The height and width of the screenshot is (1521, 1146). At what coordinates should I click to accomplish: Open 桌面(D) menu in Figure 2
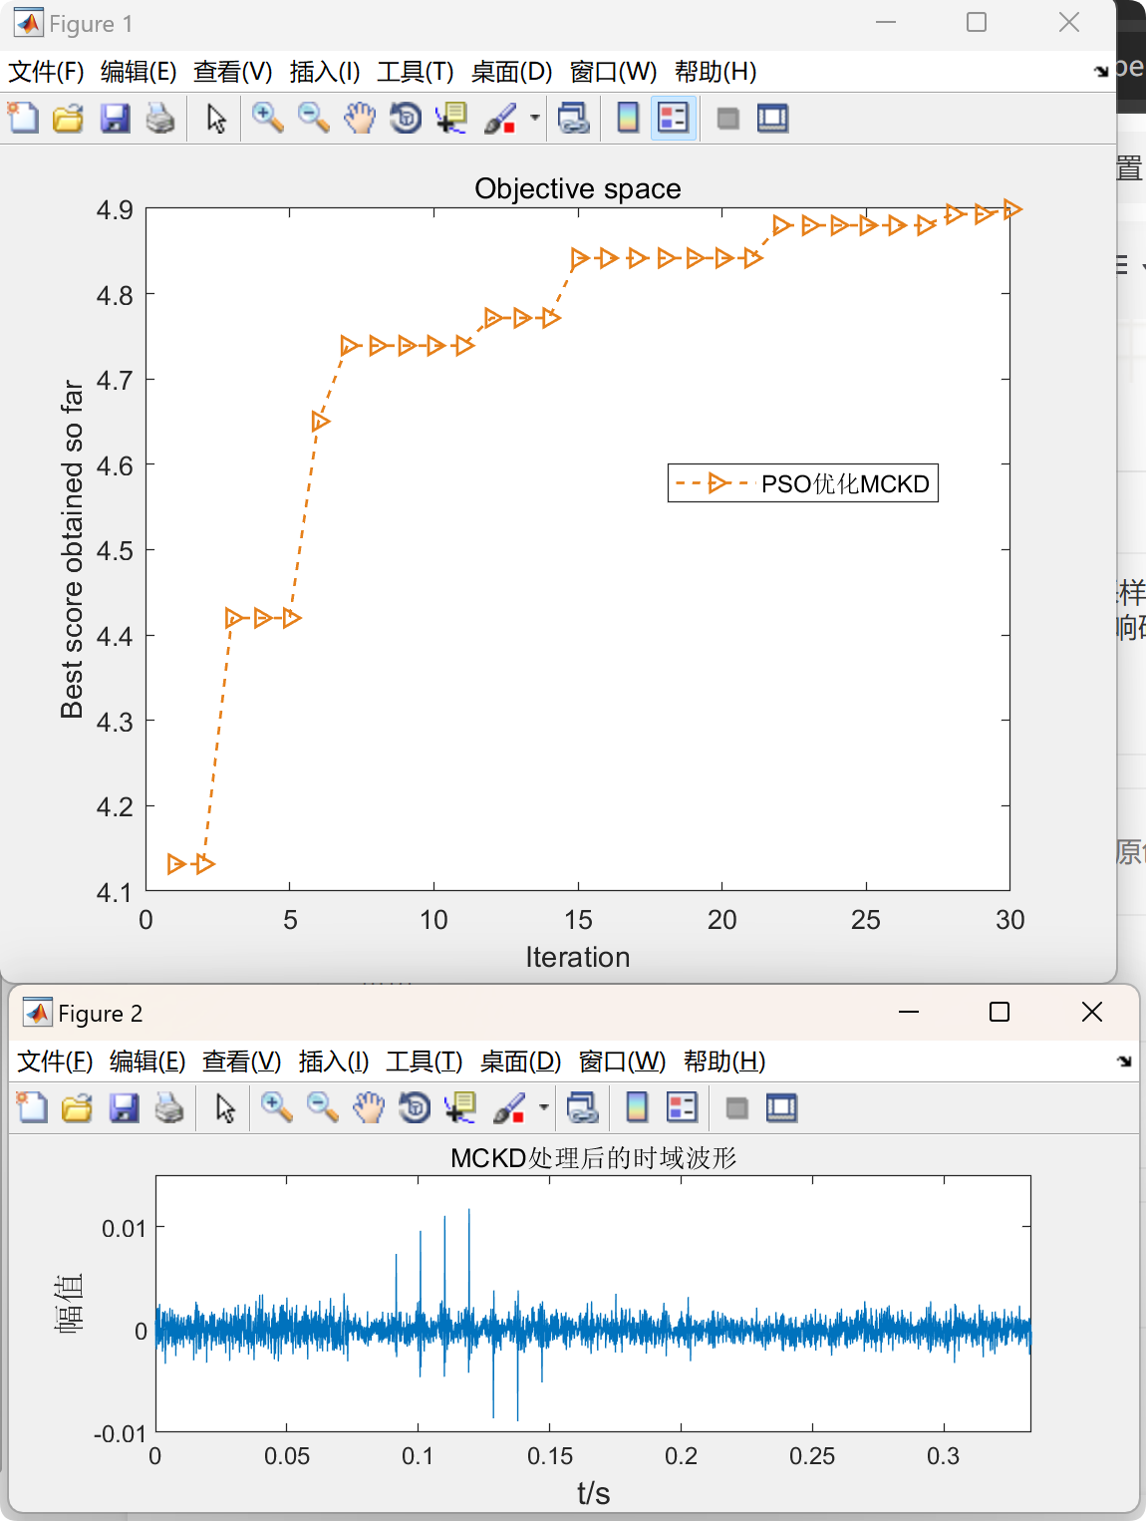pos(520,1062)
